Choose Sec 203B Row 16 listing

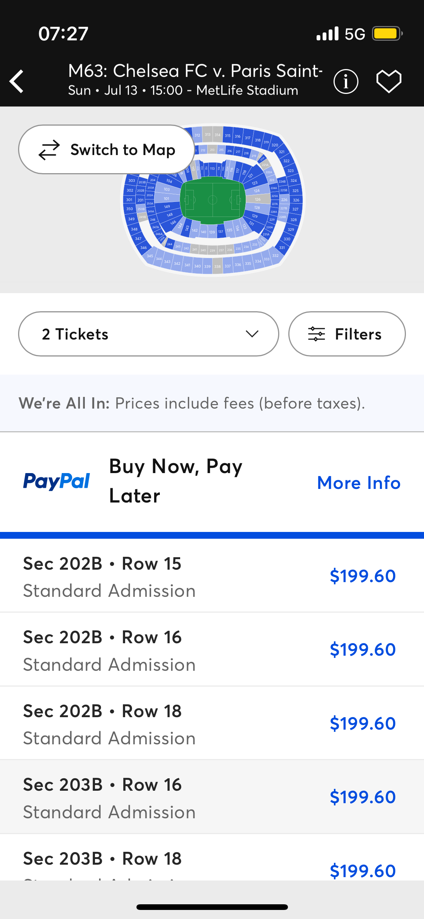point(212,797)
